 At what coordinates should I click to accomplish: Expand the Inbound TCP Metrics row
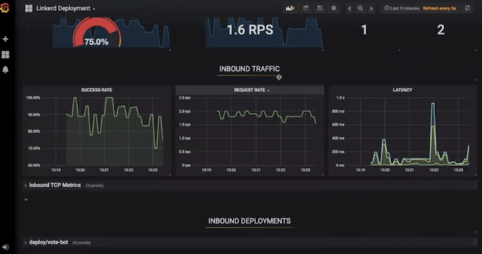pos(54,185)
